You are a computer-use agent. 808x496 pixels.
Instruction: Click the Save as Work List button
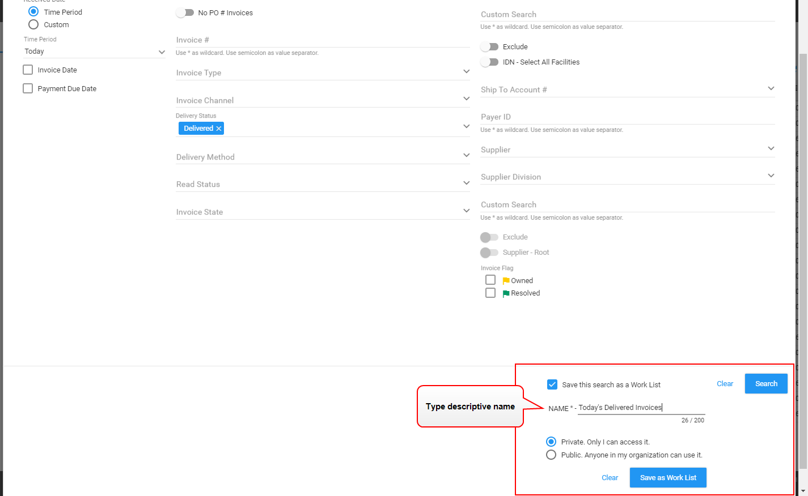[668, 477]
